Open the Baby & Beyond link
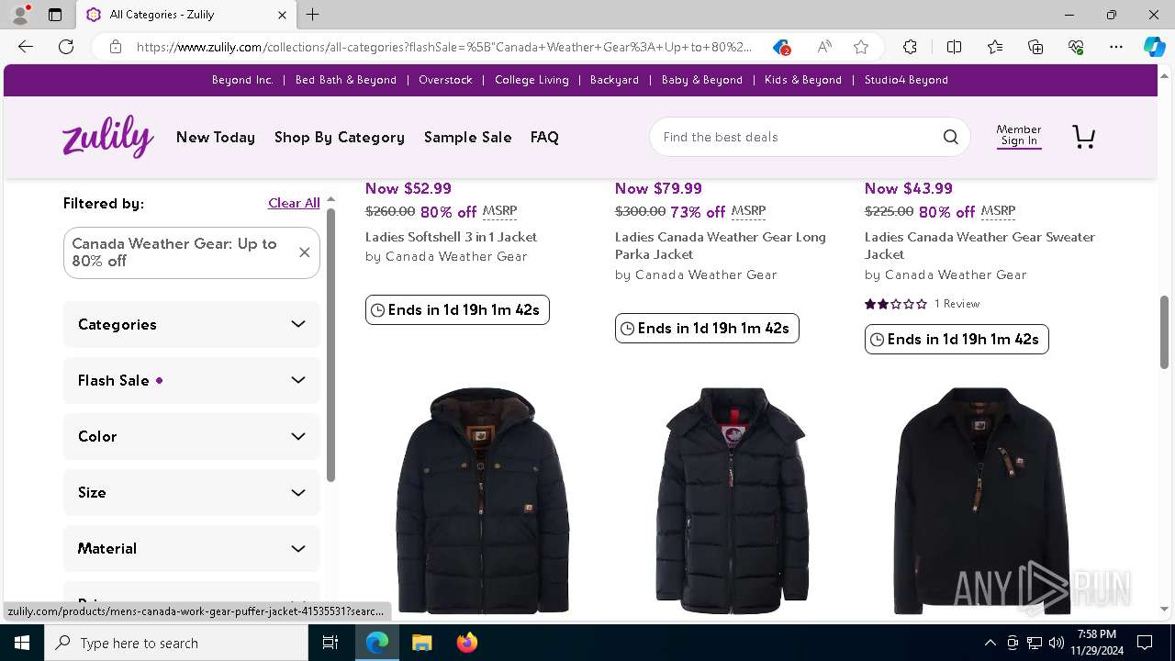The image size is (1175, 661). coord(702,80)
